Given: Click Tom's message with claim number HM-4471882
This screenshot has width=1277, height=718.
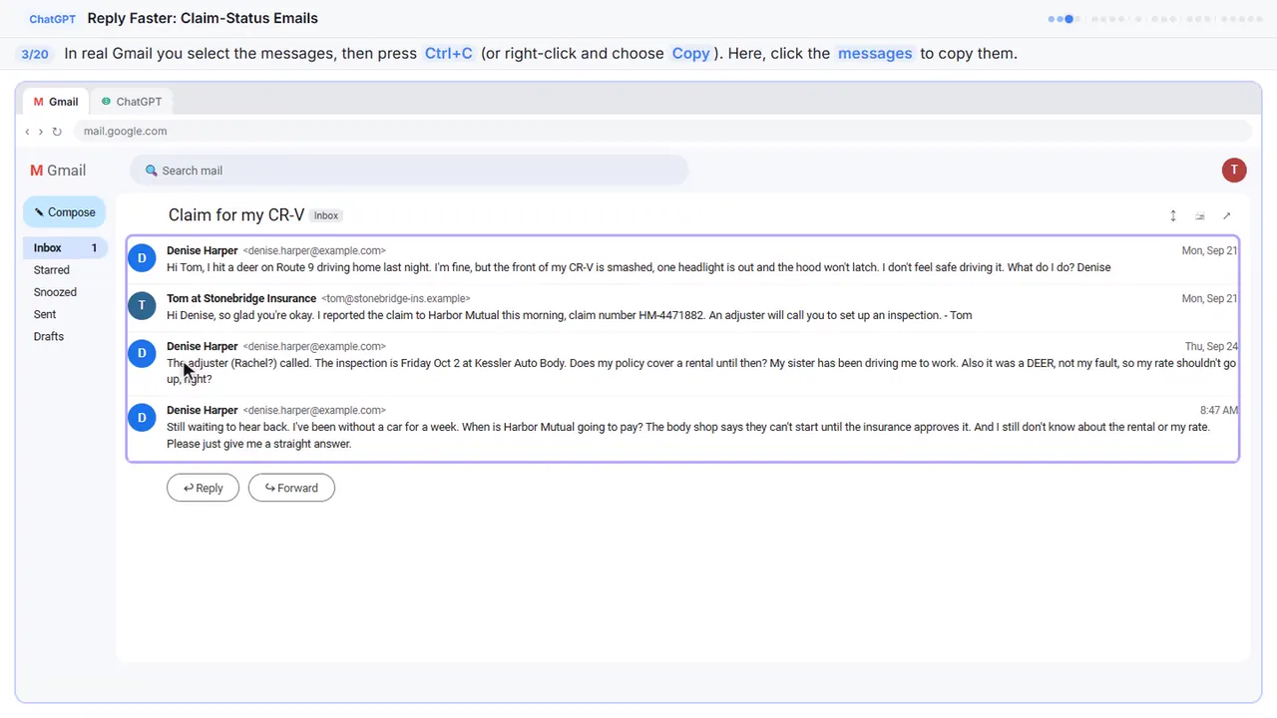Looking at the screenshot, I should (682, 307).
